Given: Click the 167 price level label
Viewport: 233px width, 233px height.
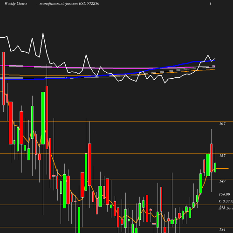Looking at the screenshot, I should [x=222, y=123].
